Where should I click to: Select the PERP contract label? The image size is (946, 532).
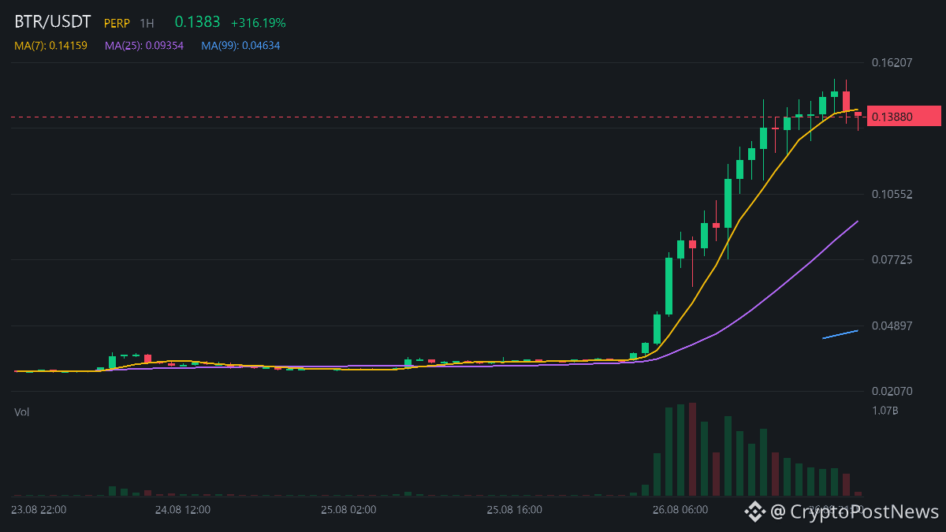[117, 24]
